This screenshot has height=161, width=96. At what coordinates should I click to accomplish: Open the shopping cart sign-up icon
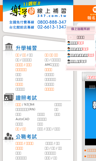pos(94,10)
